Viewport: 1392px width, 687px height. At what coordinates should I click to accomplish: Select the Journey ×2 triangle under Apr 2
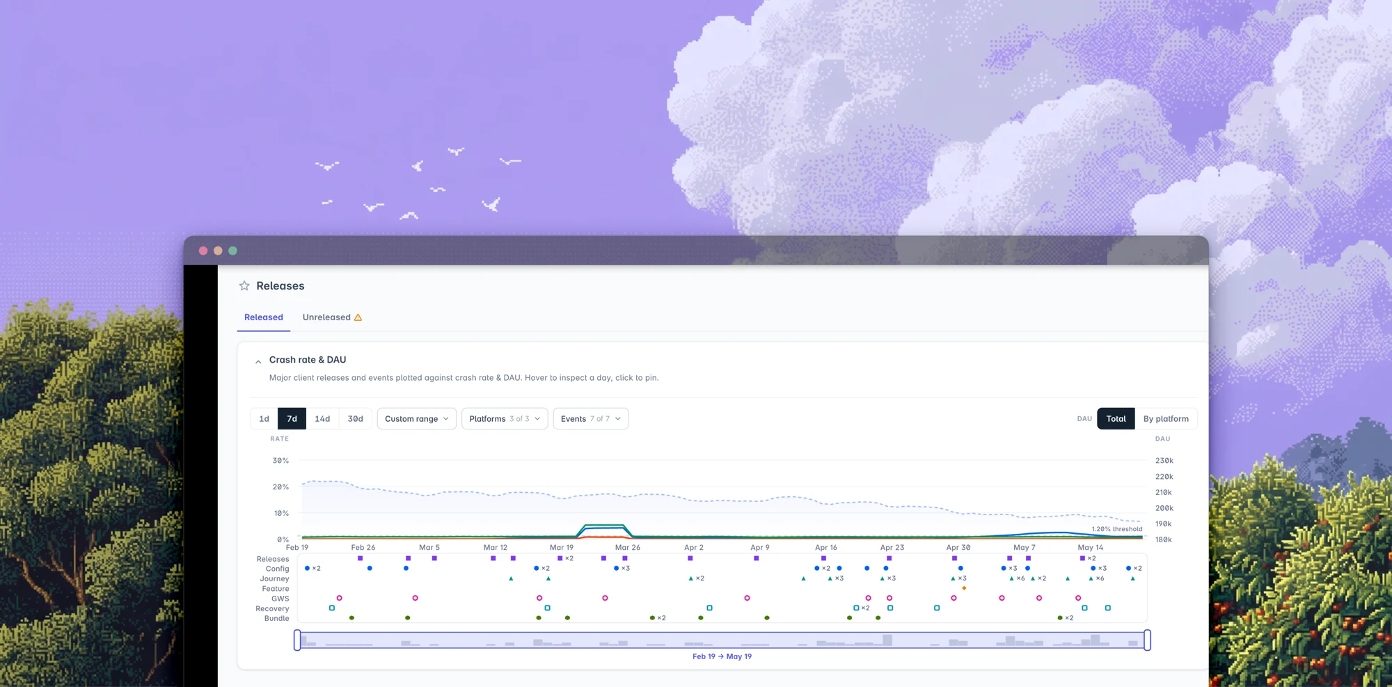(696, 578)
